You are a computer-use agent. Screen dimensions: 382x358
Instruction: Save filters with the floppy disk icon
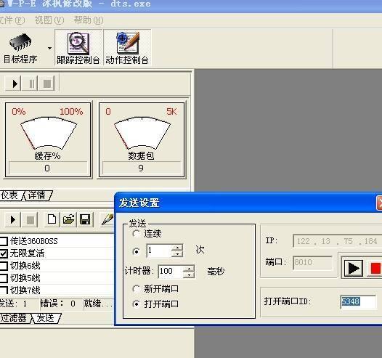(85, 219)
